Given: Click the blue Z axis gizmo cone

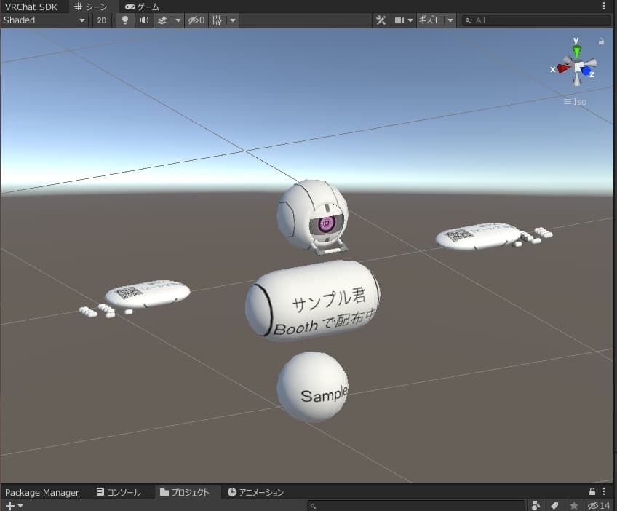Looking at the screenshot, I should point(586,71).
